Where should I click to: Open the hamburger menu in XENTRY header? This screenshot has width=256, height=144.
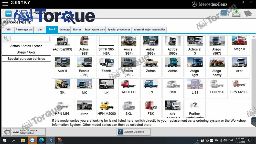[x=5, y=4]
